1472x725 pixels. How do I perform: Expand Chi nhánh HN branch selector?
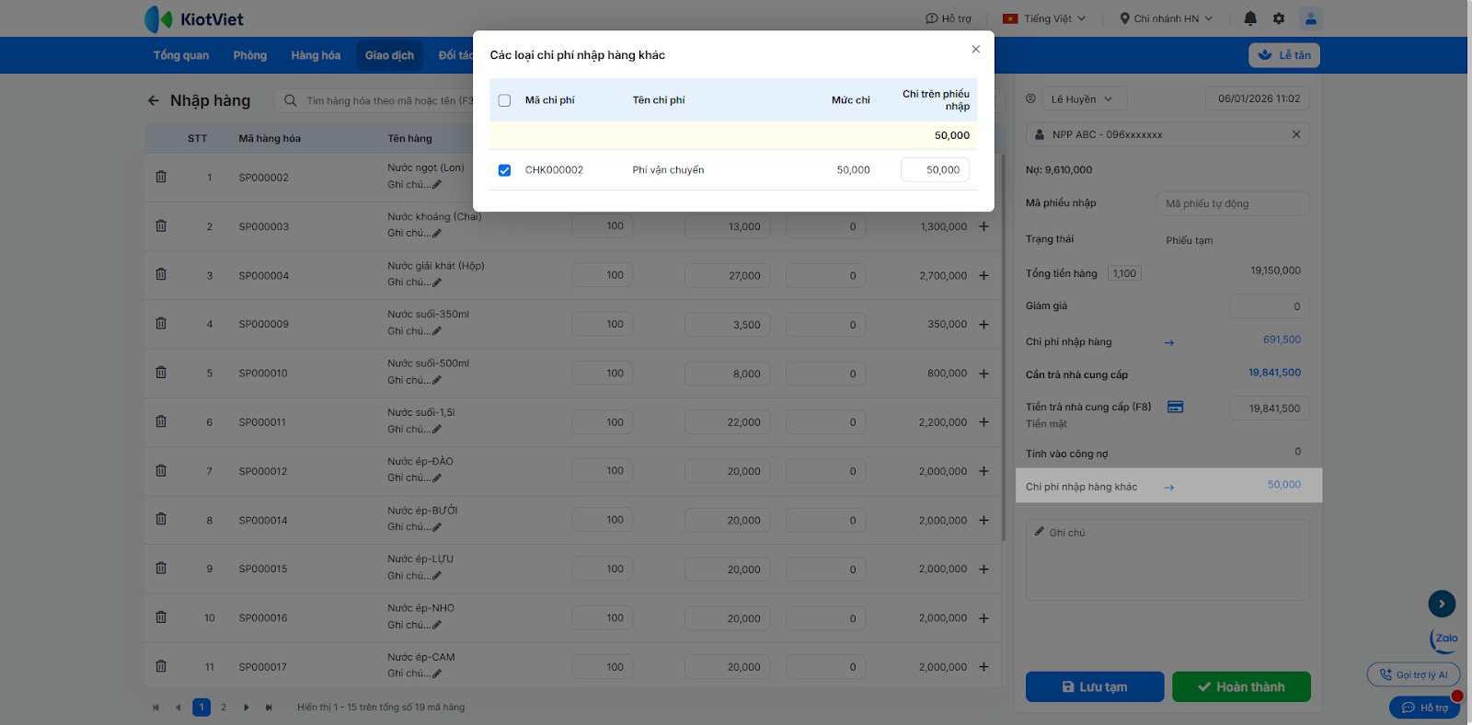[x=1166, y=18]
